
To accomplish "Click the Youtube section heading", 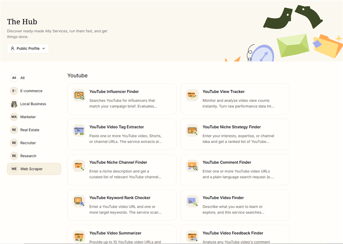I will [77, 76].
